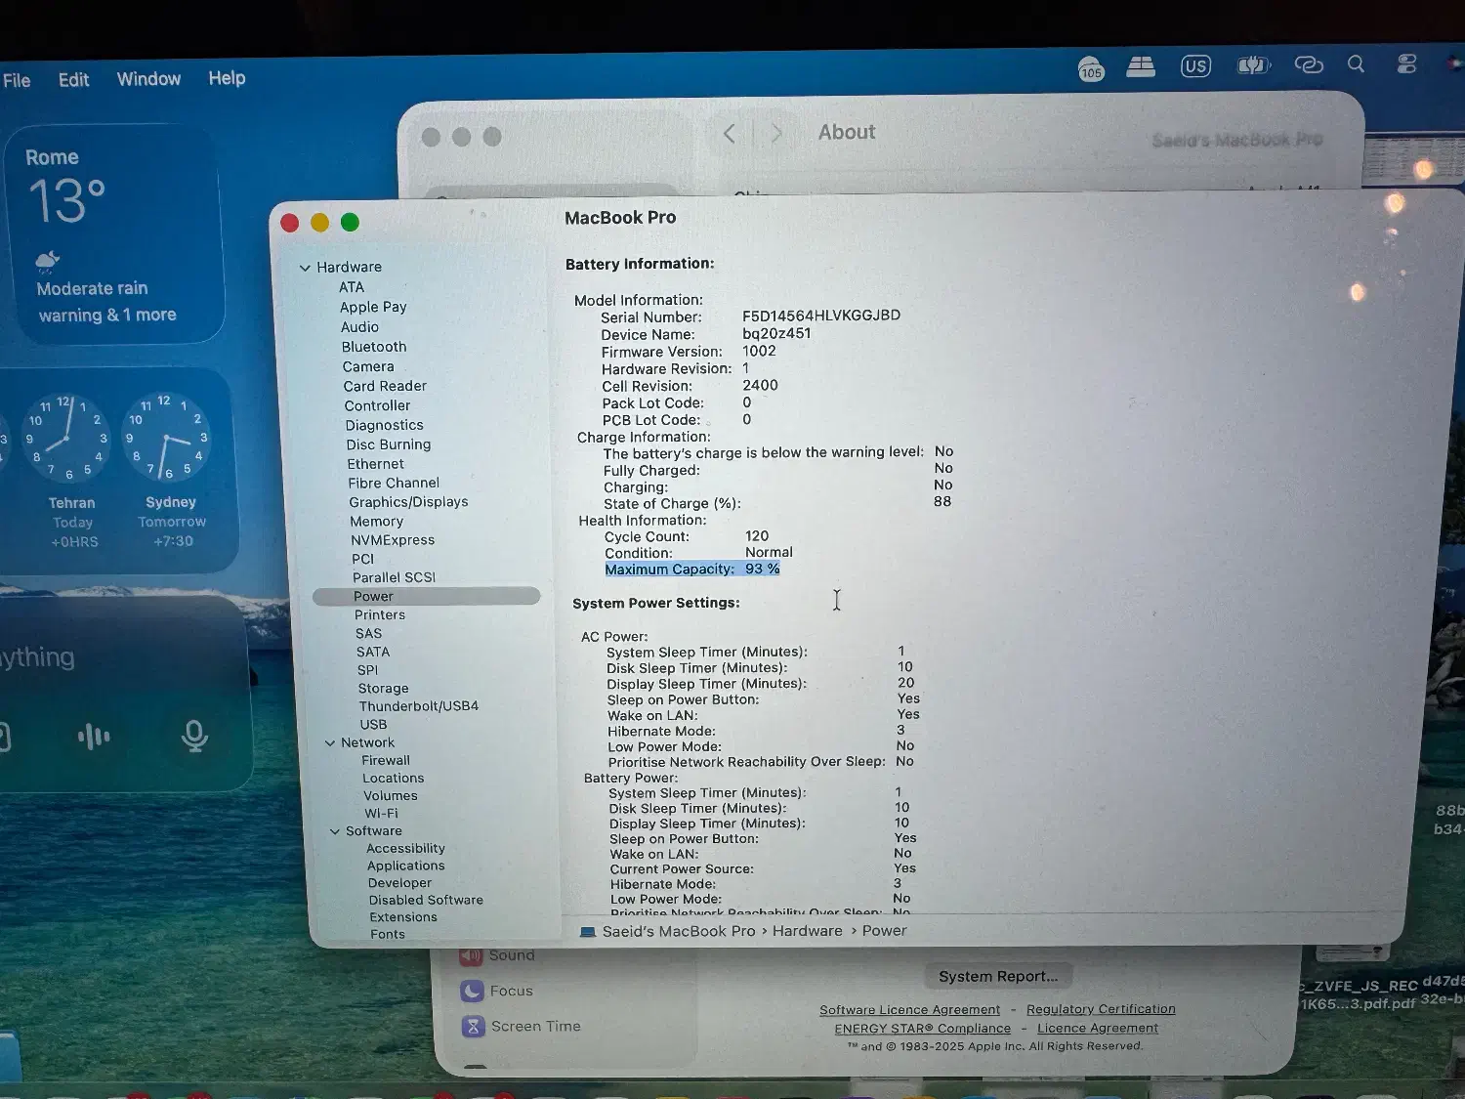Click the battery status icon in menu bar
The image size is (1465, 1099).
click(1253, 64)
